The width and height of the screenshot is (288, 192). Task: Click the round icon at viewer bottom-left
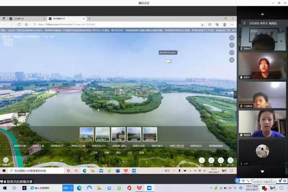click(6, 160)
